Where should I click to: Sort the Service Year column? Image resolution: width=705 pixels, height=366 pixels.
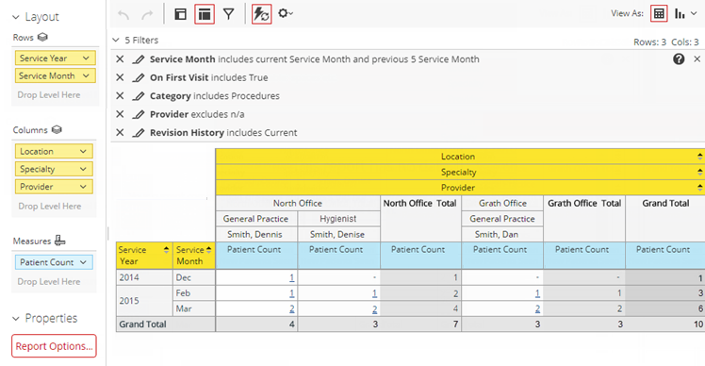point(167,250)
